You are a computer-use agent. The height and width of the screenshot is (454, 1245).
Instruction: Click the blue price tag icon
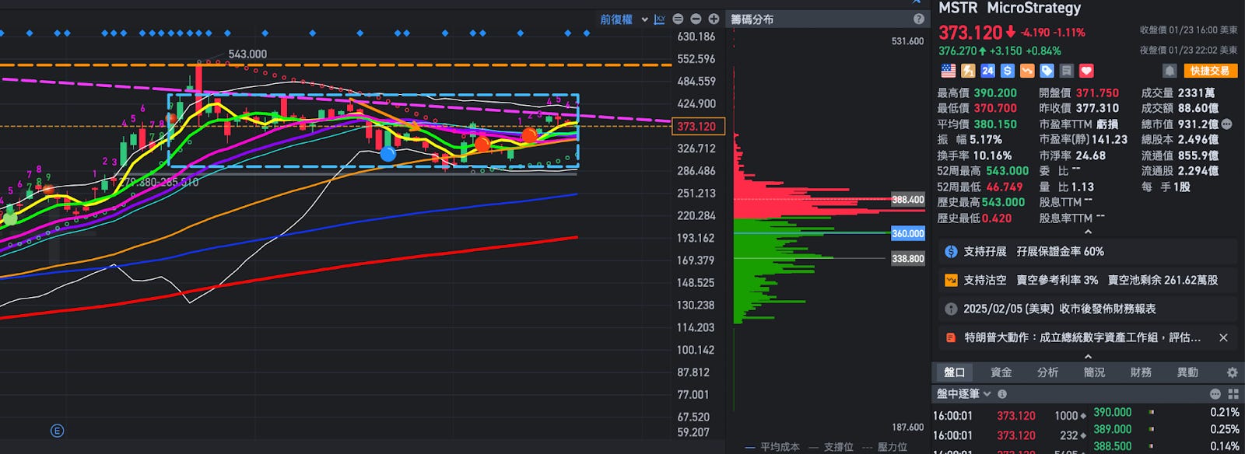pos(1047,71)
